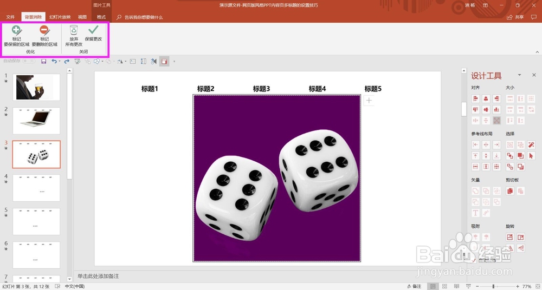Click zoom out minus button
The height and width of the screenshot is (290, 542).
point(478,287)
